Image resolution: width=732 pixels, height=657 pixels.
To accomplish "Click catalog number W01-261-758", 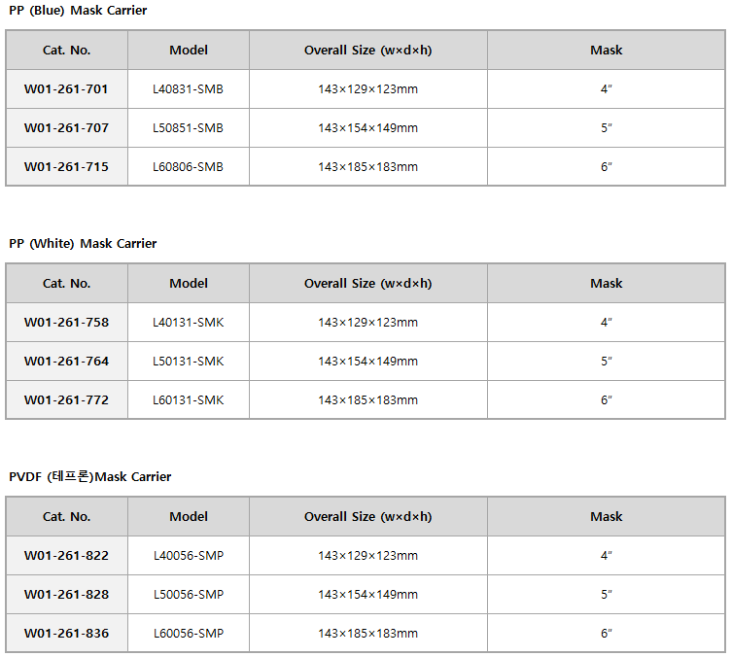I will click(66, 323).
